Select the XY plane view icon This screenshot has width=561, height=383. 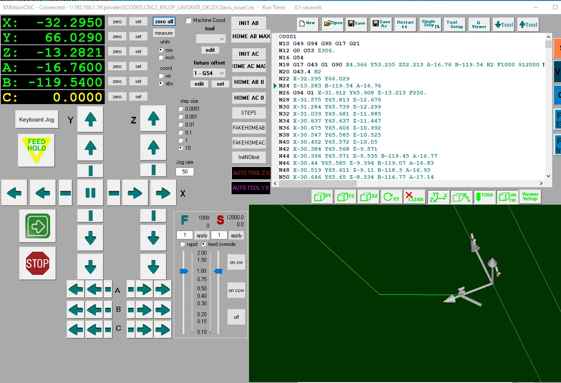322,197
